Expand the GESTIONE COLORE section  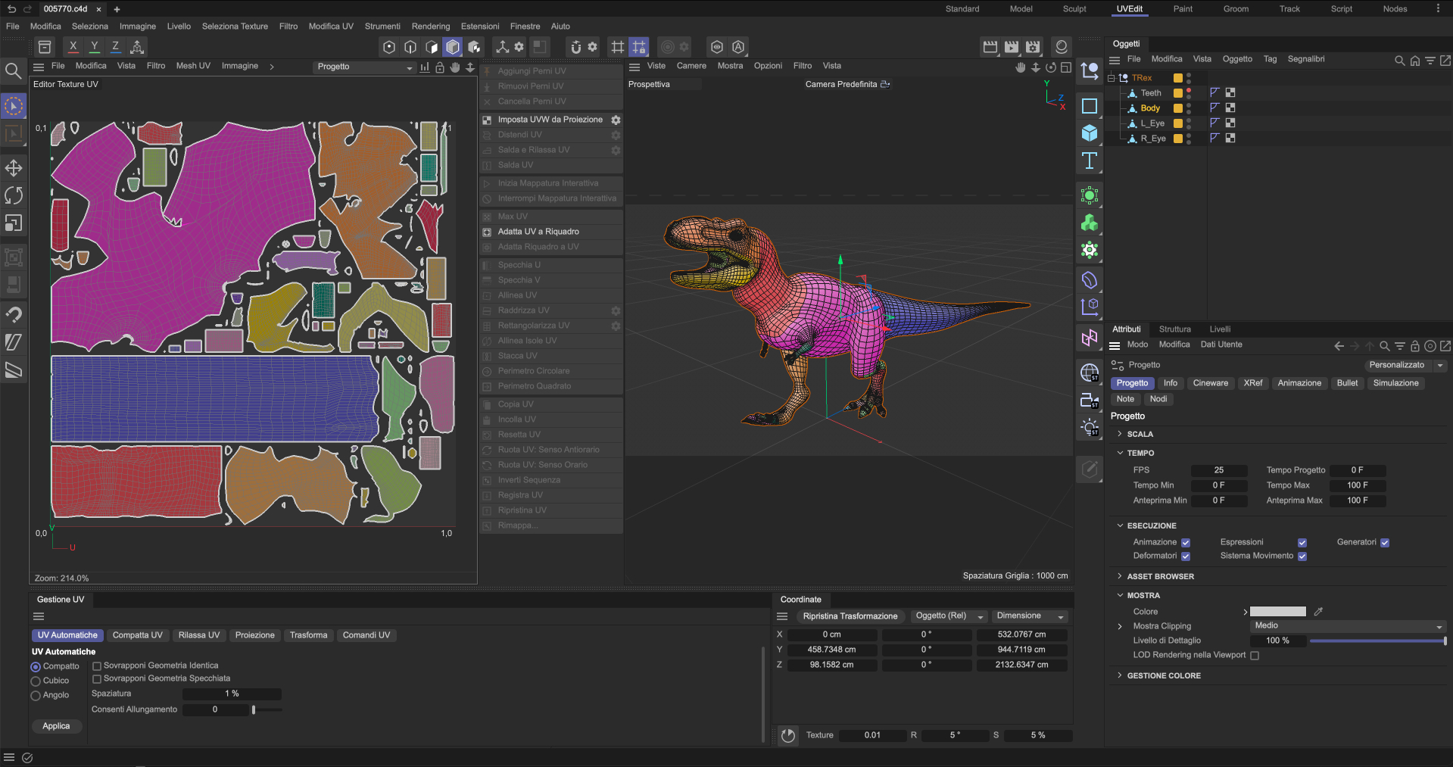pos(1120,675)
